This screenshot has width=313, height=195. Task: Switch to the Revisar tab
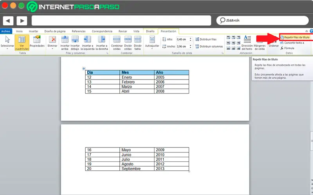click(122, 31)
